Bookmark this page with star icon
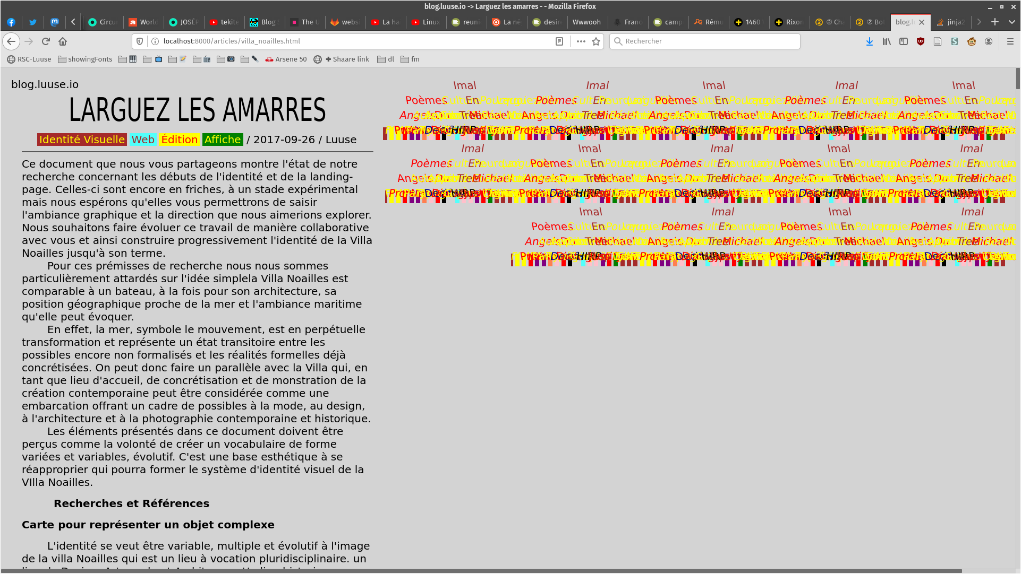The height and width of the screenshot is (574, 1021). [596, 41]
